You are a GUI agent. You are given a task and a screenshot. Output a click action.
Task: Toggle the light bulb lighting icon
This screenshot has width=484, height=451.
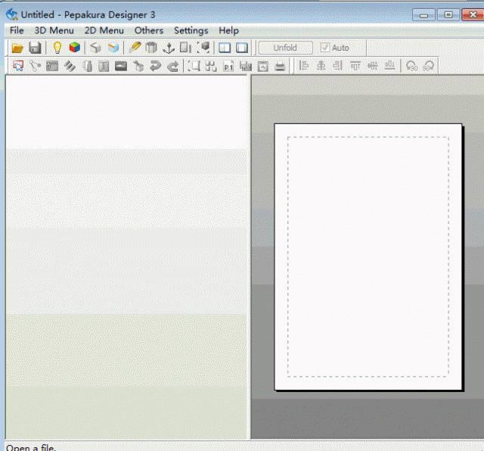click(57, 48)
